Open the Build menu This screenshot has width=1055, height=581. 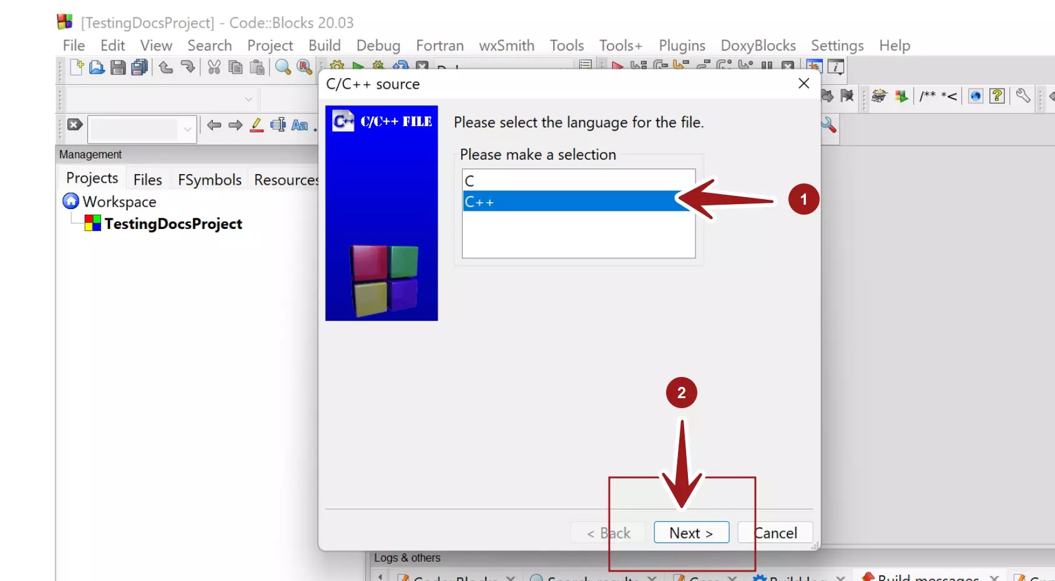tap(325, 46)
